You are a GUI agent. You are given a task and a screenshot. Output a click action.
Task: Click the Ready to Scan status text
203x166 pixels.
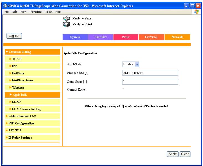tap(82, 19)
